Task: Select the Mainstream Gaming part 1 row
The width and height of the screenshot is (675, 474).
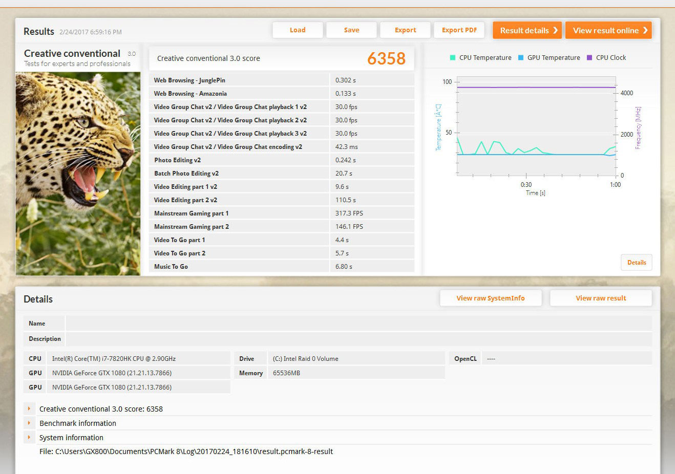Action: click(x=281, y=213)
